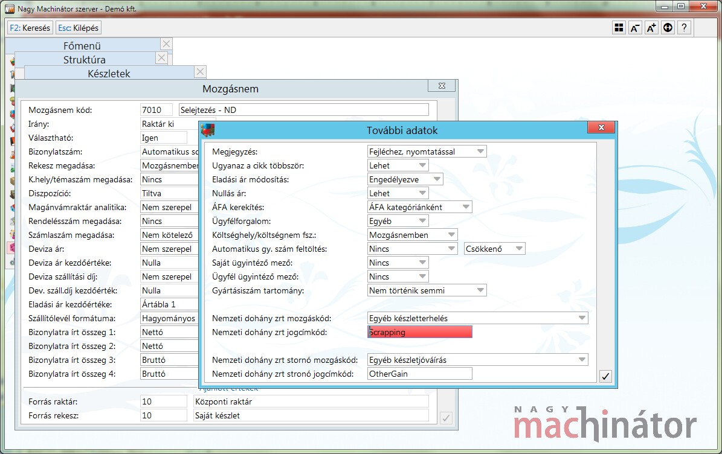
Task: Confirm További adatok dialog with checkmark
Action: pos(605,376)
